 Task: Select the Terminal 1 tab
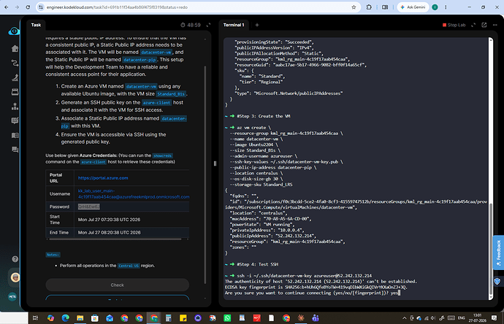click(x=234, y=25)
